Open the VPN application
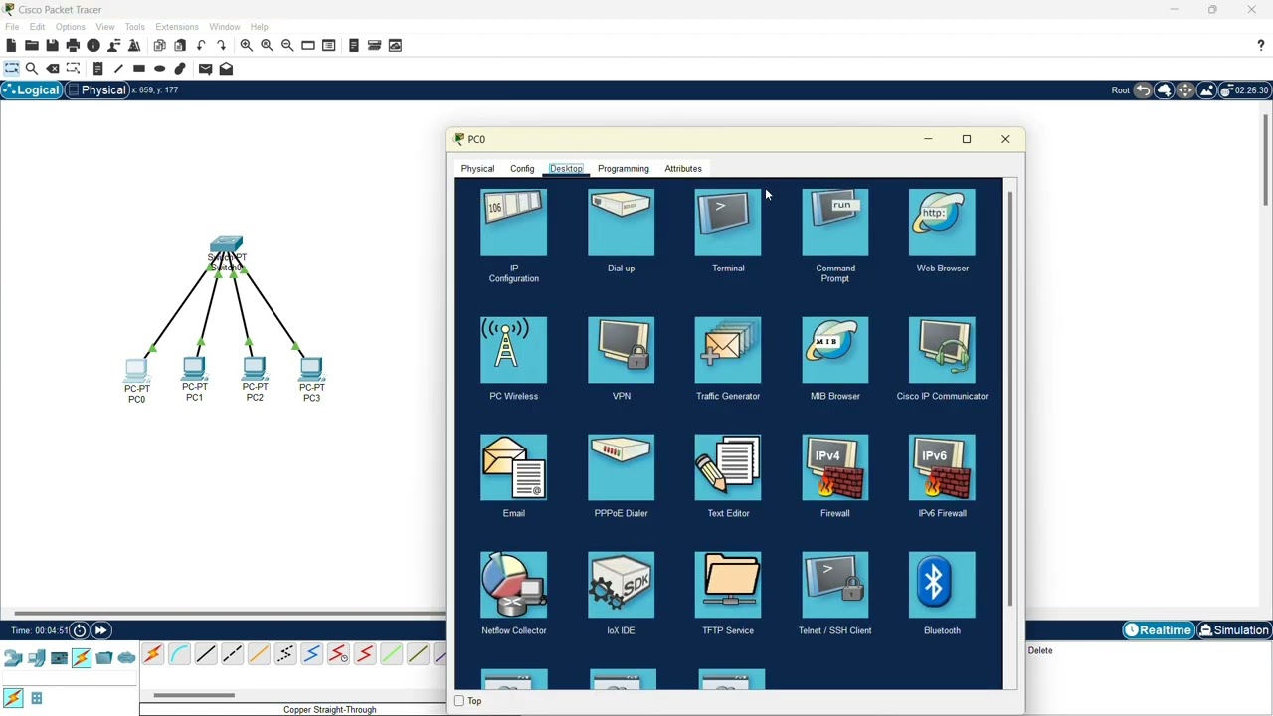Screen dimensions: 1273x716 click(x=621, y=350)
